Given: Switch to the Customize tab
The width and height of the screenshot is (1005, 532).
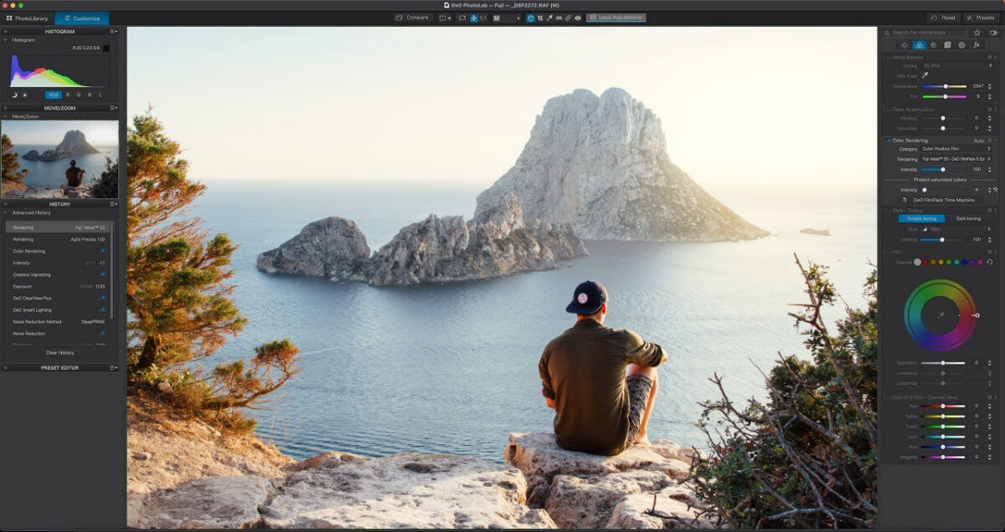Looking at the screenshot, I should tap(81, 18).
